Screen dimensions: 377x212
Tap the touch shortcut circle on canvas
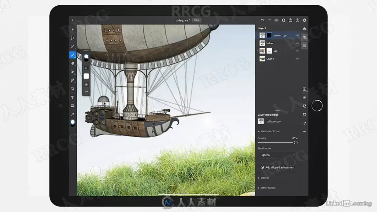[x=96, y=171]
